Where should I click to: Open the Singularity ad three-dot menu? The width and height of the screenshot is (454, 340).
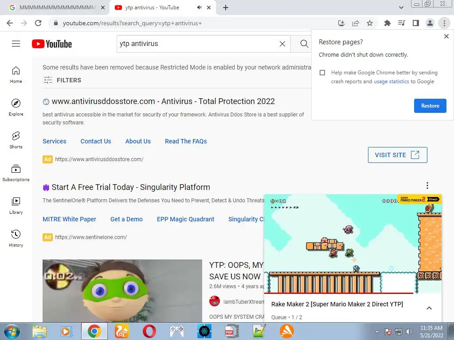tap(427, 185)
